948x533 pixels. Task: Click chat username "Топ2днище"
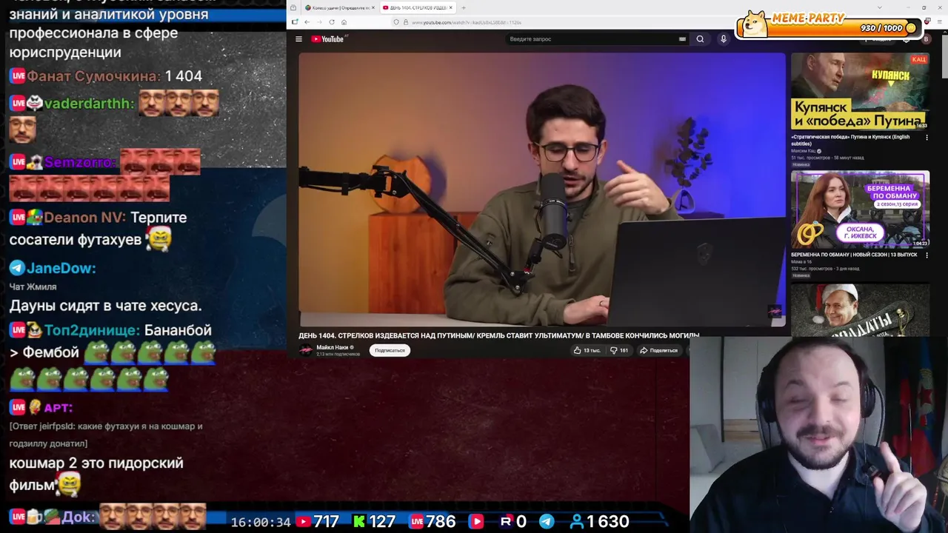(92, 330)
